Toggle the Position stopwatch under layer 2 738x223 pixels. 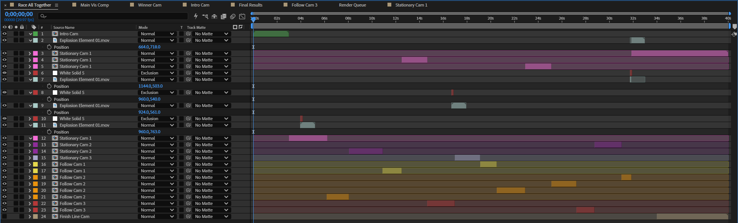pos(49,47)
